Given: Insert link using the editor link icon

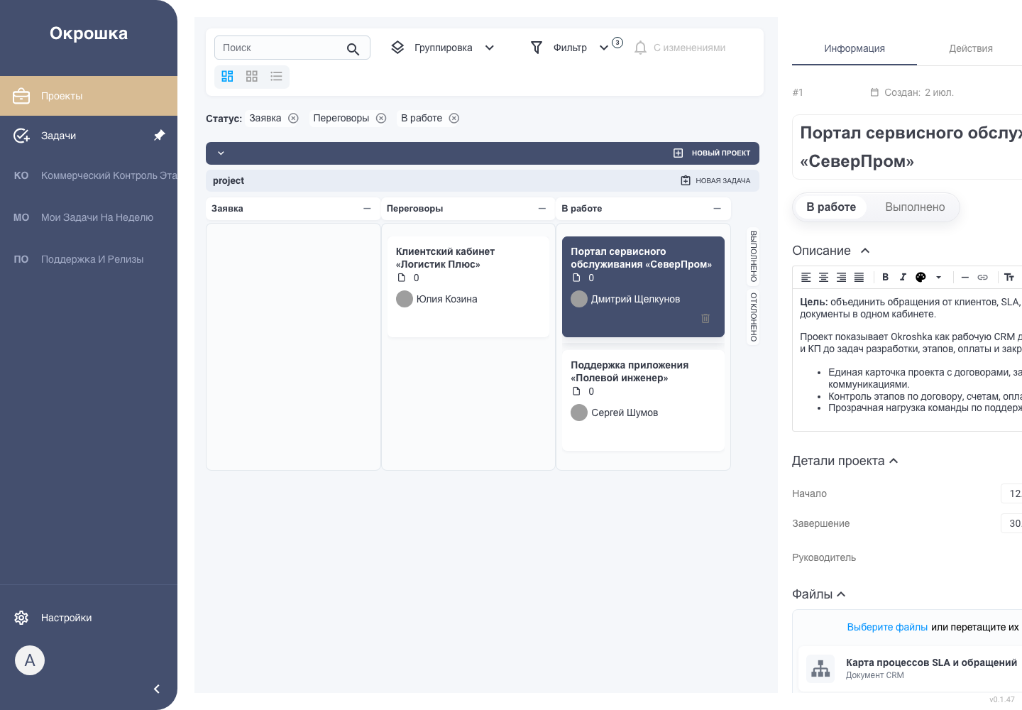Looking at the screenshot, I should pyautogui.click(x=982, y=277).
